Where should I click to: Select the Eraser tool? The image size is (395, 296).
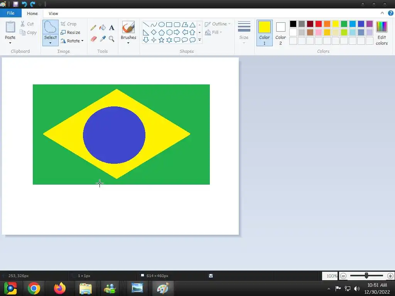point(93,39)
